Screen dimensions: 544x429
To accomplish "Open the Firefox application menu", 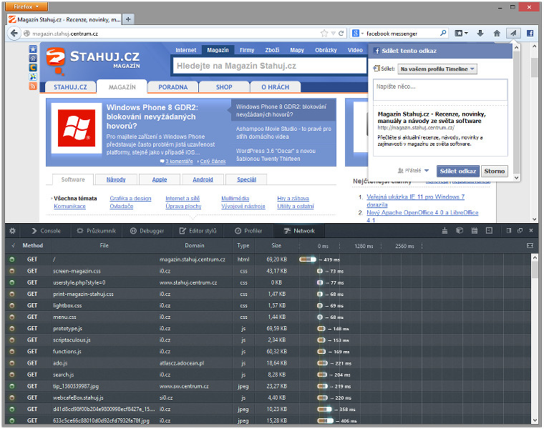I will [26, 6].
